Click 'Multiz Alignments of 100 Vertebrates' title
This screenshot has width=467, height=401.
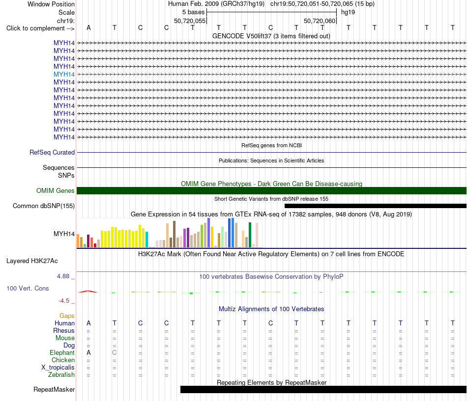point(271,309)
